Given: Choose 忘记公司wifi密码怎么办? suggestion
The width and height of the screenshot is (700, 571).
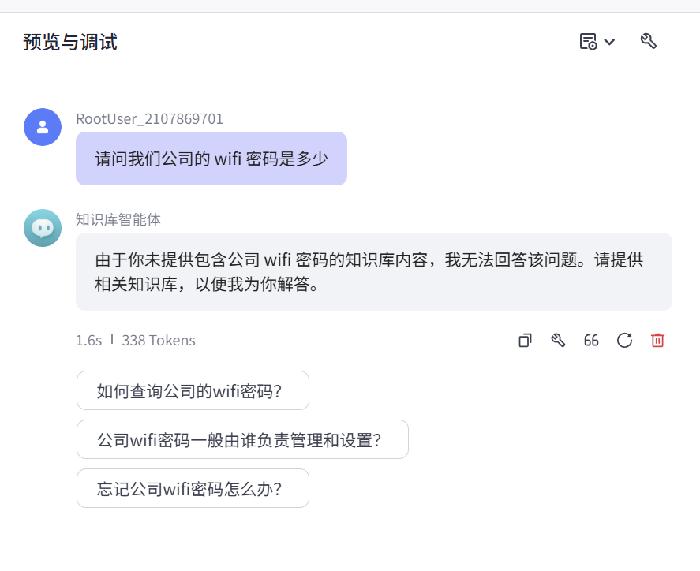Looking at the screenshot, I should pyautogui.click(x=193, y=488).
